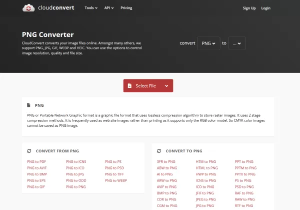Open the HWP to PNG link

pyautogui.click(x=206, y=174)
